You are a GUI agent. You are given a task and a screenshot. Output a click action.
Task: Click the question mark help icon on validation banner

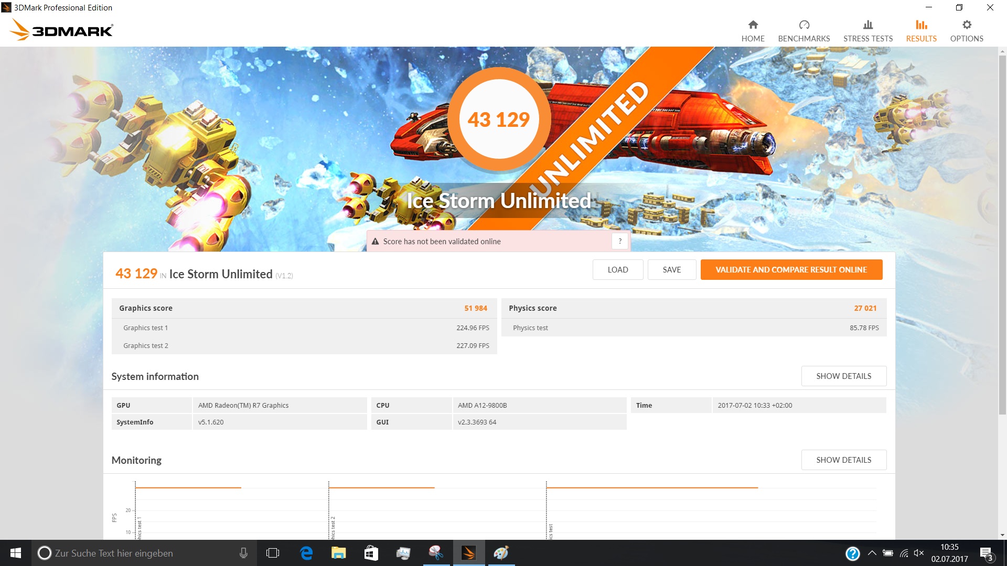point(620,241)
